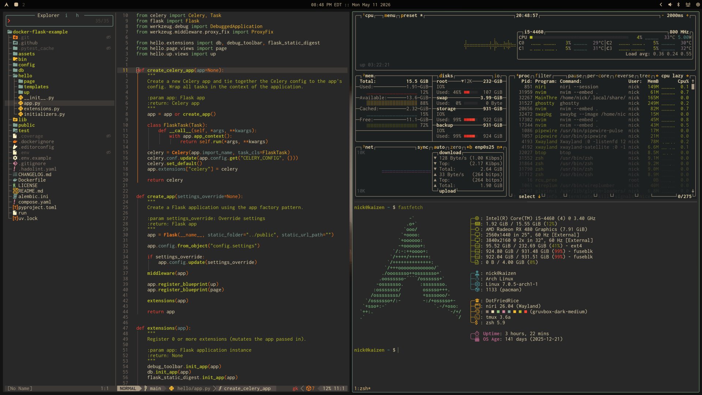The width and height of the screenshot is (702, 395).
Task: Click the root disk usage bar
Action: tap(470, 92)
